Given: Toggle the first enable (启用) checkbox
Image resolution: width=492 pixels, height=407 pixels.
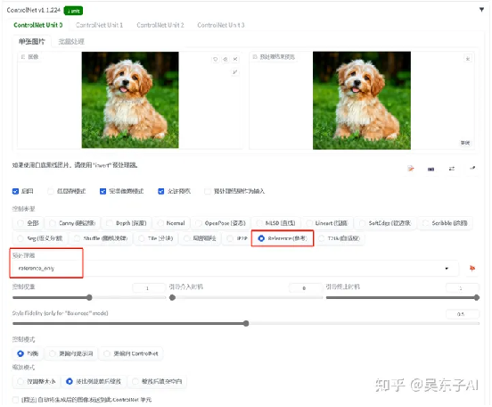Looking at the screenshot, I should tap(15, 191).
